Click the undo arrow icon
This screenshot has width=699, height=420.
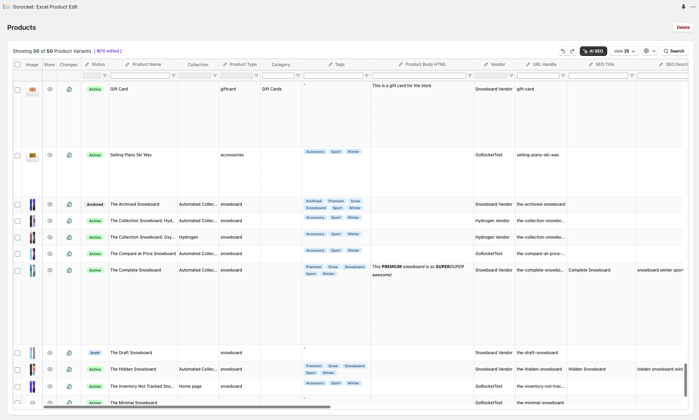pos(563,51)
